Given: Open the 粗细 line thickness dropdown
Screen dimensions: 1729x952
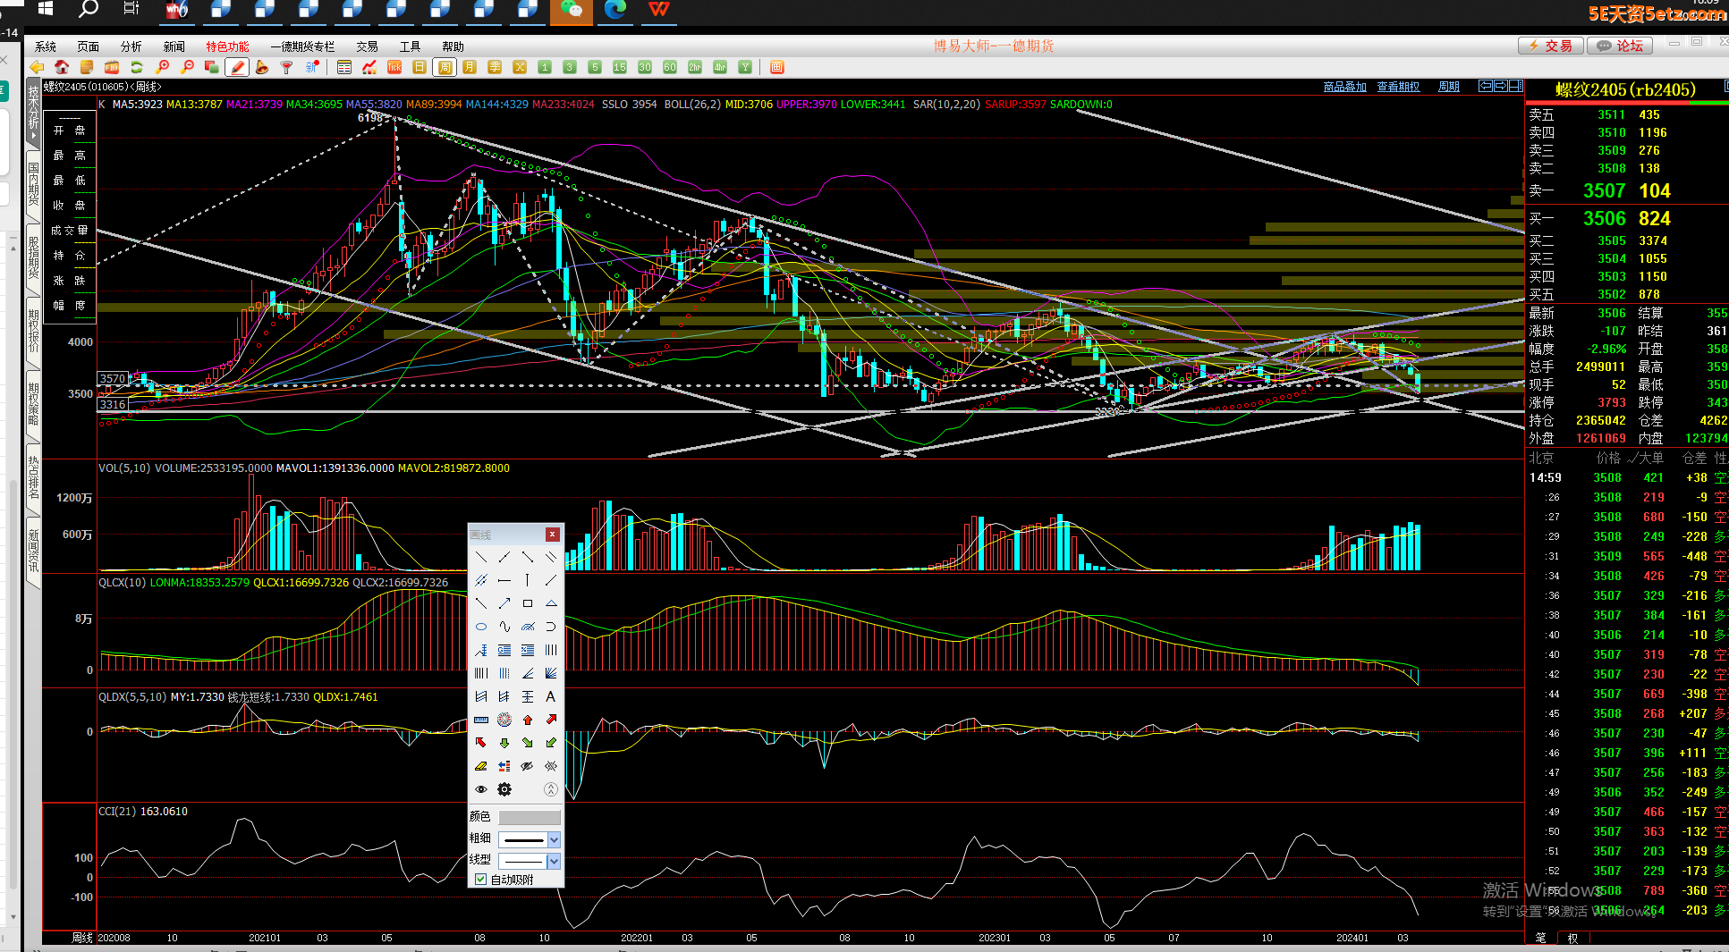Looking at the screenshot, I should 554,839.
